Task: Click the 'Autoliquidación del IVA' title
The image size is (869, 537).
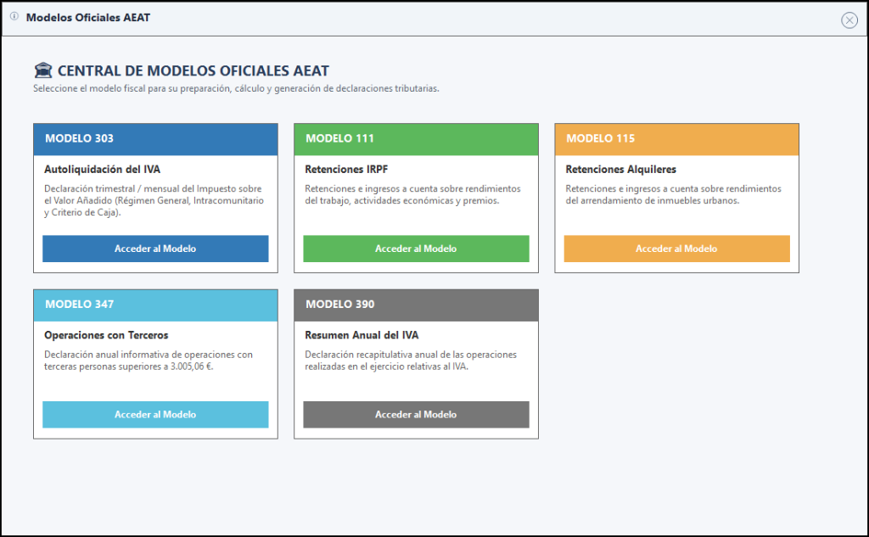Action: (103, 170)
